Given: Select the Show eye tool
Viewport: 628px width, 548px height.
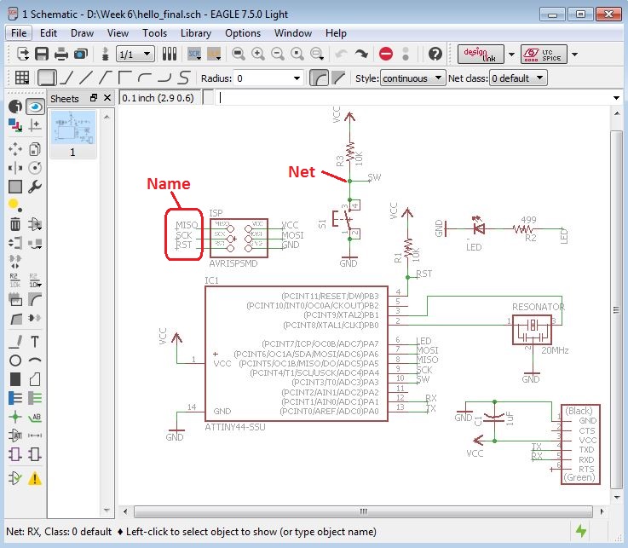Looking at the screenshot, I should point(35,107).
